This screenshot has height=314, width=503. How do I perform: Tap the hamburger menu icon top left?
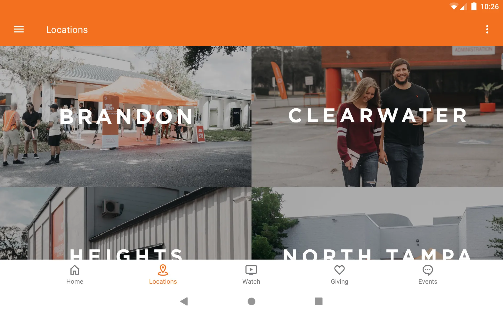[19, 30]
